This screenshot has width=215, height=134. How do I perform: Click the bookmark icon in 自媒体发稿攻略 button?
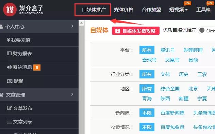pos(117,31)
